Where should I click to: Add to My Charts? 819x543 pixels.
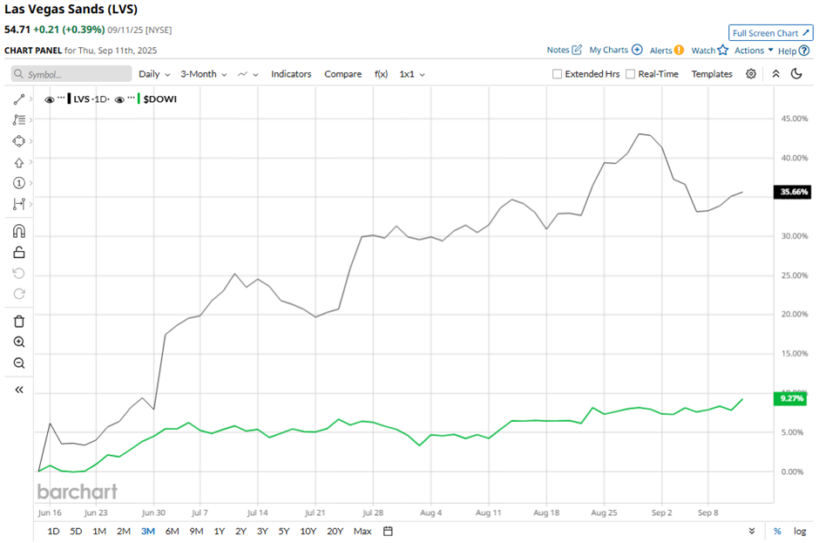tap(616, 51)
